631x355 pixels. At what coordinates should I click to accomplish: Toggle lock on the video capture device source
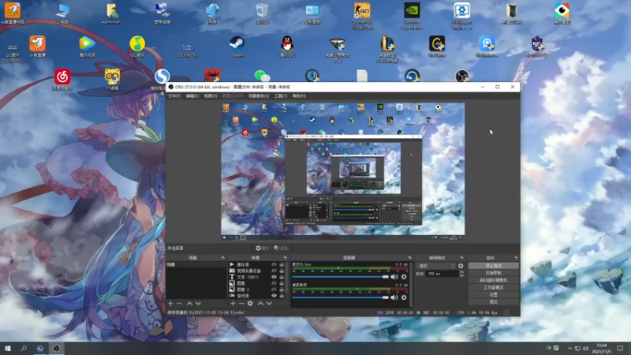(x=282, y=271)
